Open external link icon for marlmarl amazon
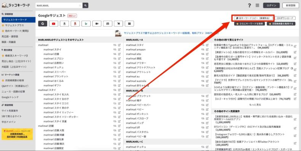Screen dimensions: 301x151 pyautogui.click(x=207, y=49)
